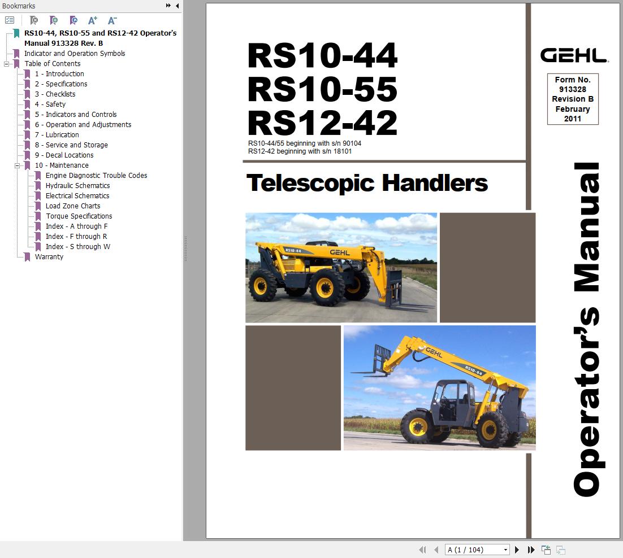The image size is (623, 558).
Task: Go to the first page
Action: [x=423, y=550]
